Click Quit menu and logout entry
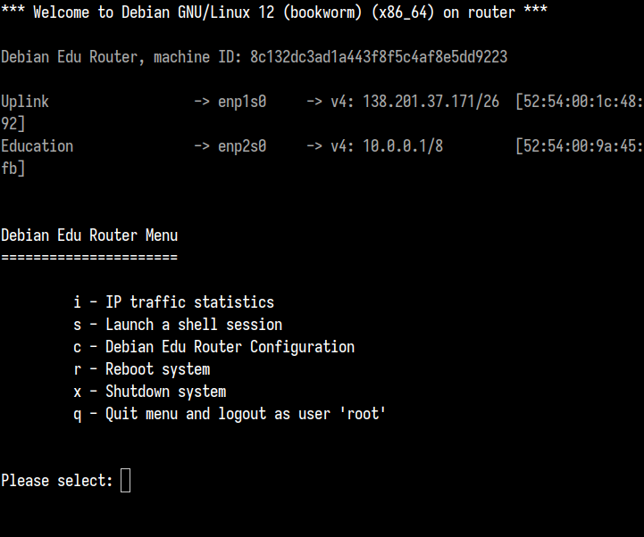 coord(230,414)
